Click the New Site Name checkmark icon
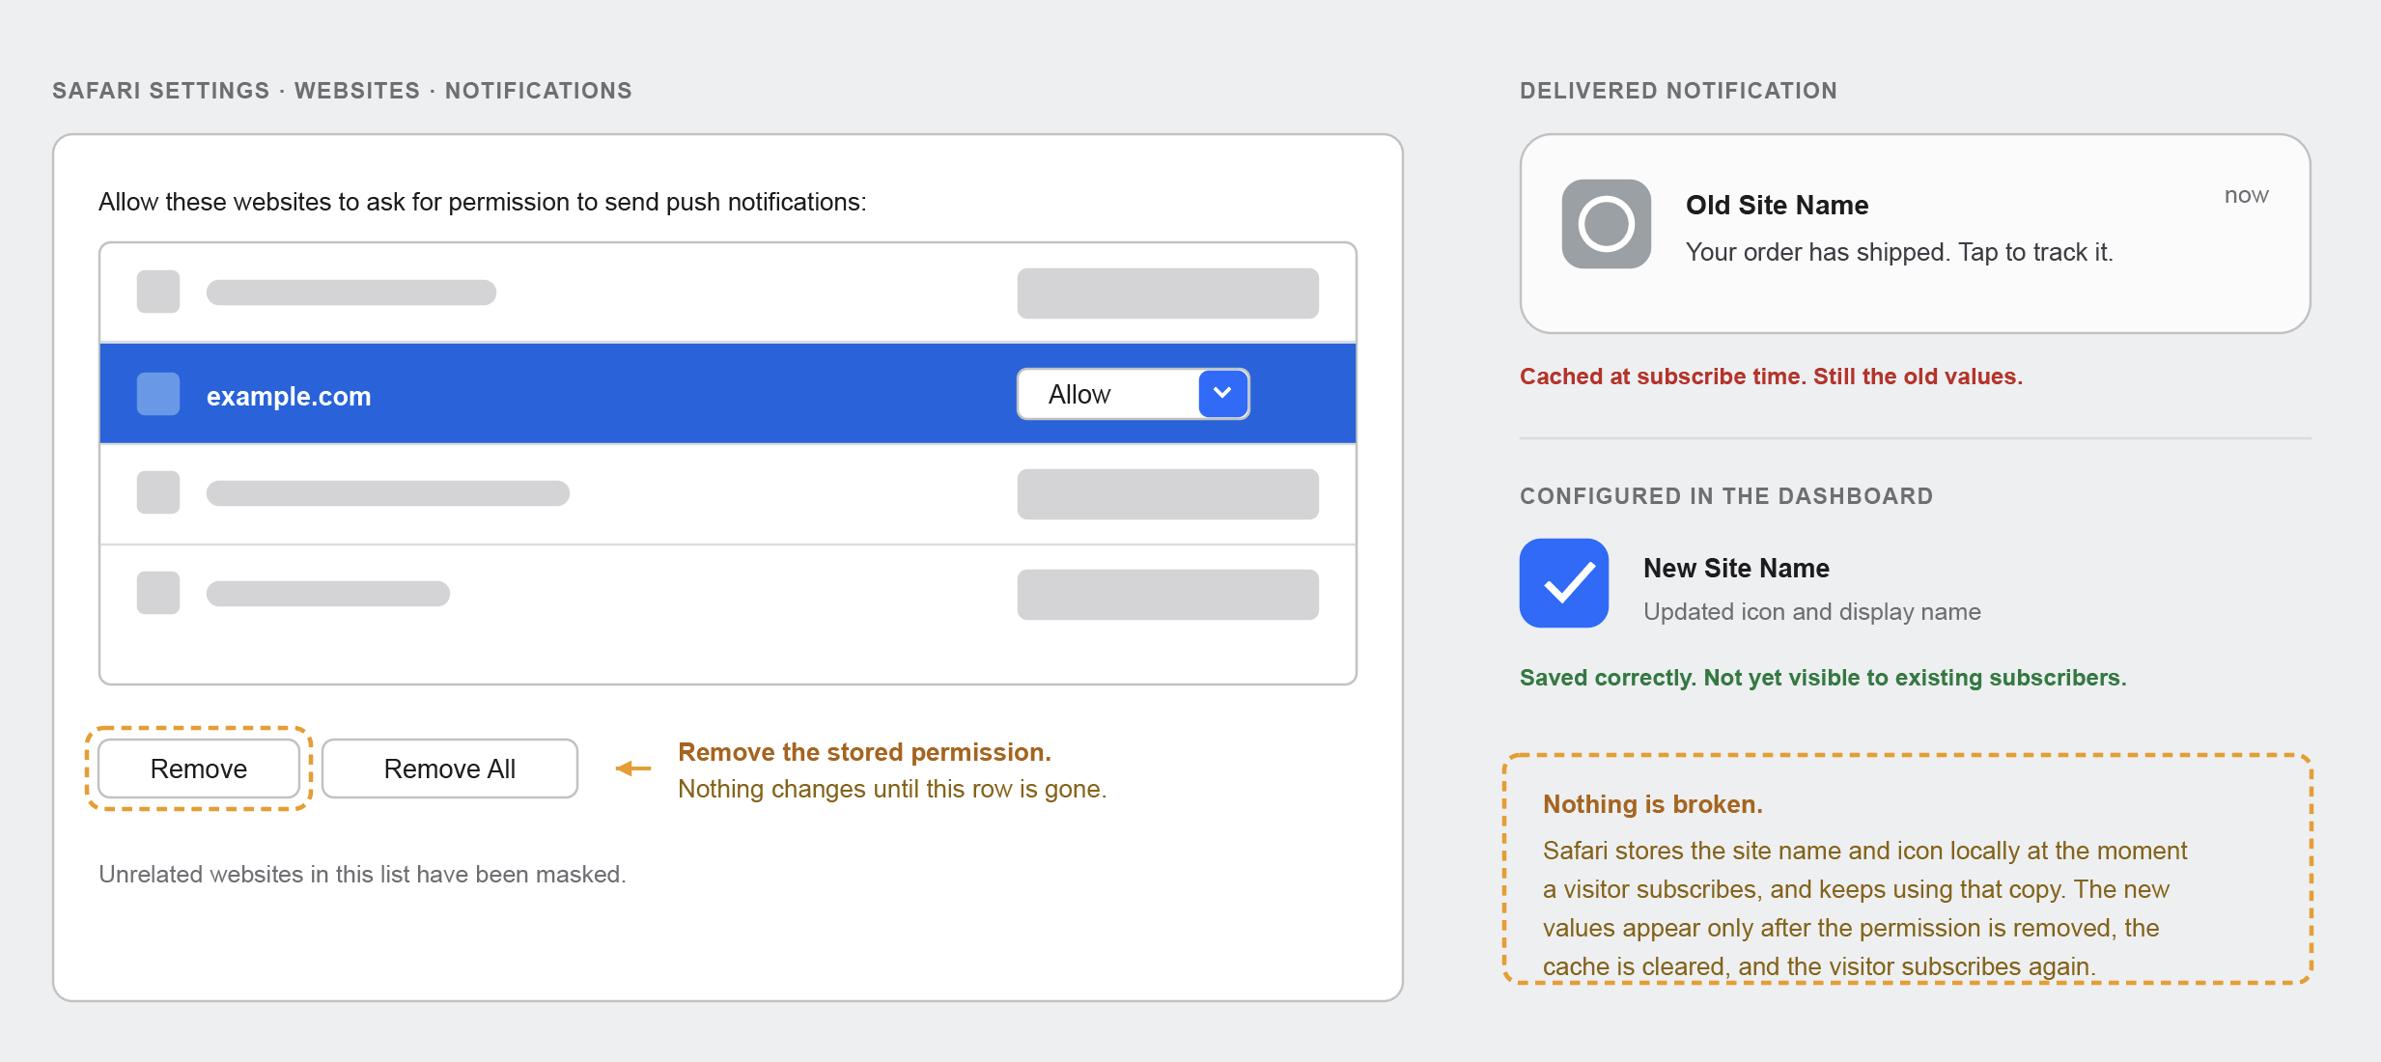The height and width of the screenshot is (1062, 2381). pos(1564,583)
